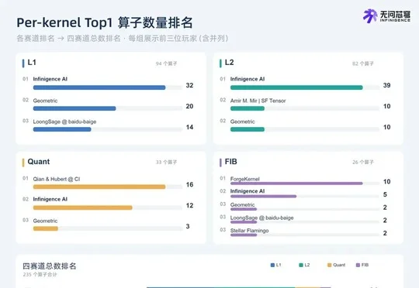Image resolution: width=419 pixels, height=288 pixels.
Task: Click Infinigence AI bar in FIB card
Action: [x=264, y=197]
